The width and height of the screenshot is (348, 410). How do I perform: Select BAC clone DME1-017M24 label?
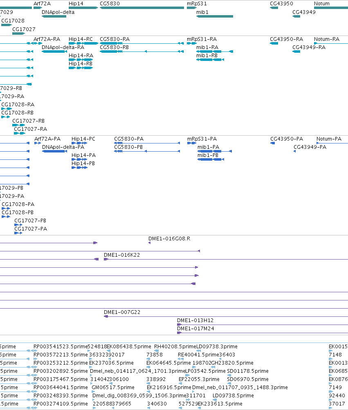click(x=195, y=328)
